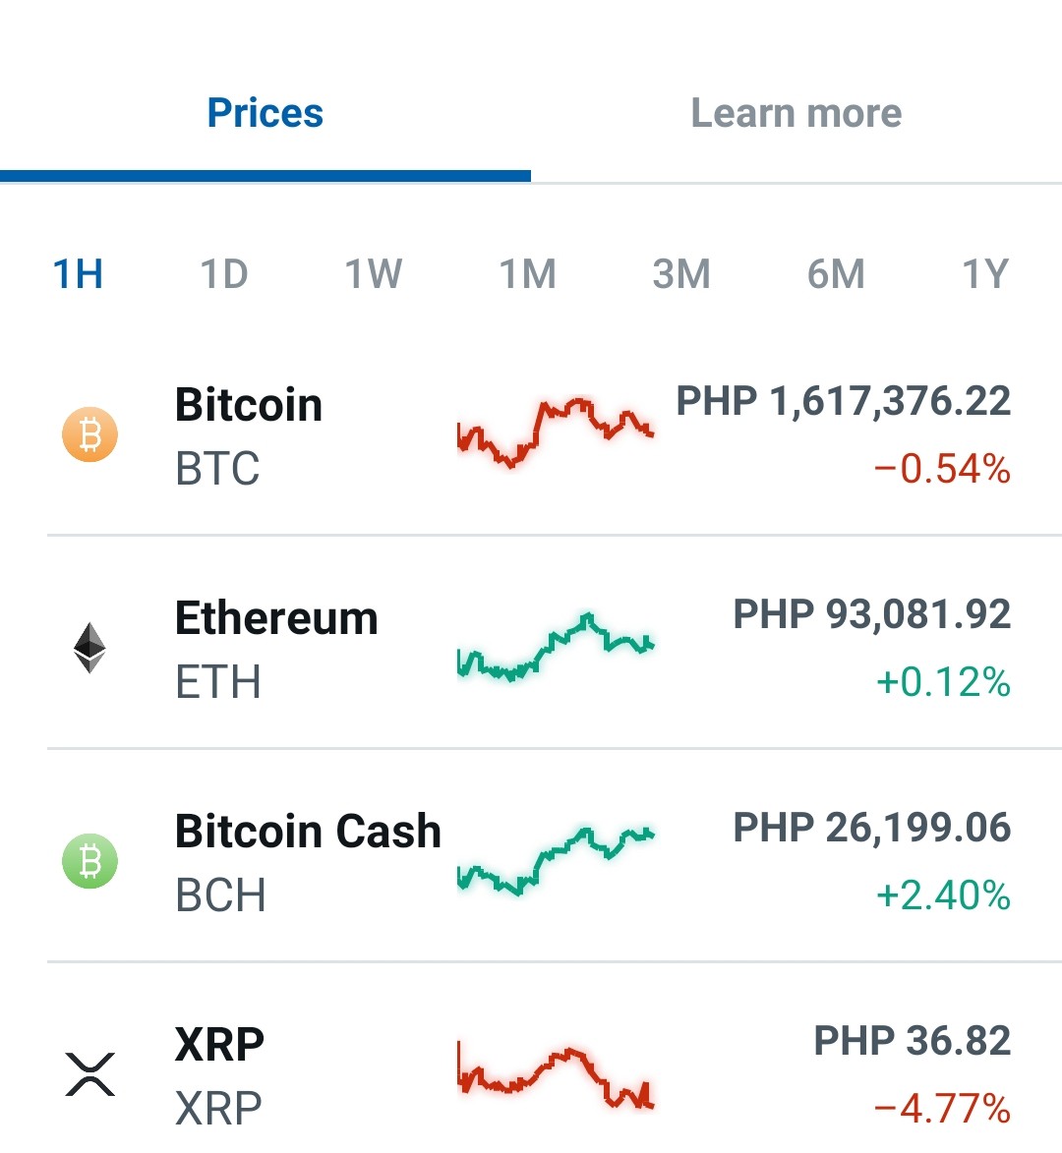Open Bitcoin price PHP 1,617,376.22
The height and width of the screenshot is (1153, 1062).
click(x=844, y=401)
